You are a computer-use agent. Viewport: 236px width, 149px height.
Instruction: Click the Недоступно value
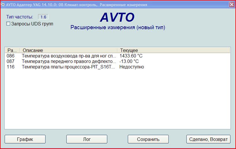coord(132,67)
